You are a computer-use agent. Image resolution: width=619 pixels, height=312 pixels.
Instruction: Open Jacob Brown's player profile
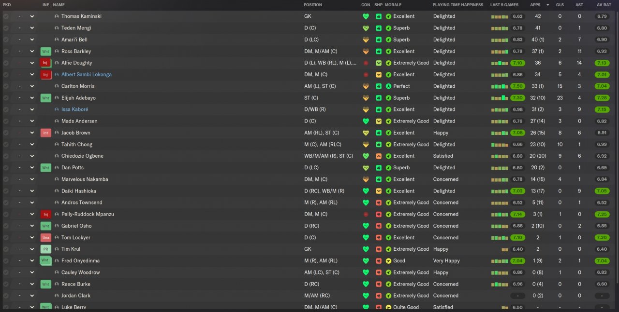point(76,133)
